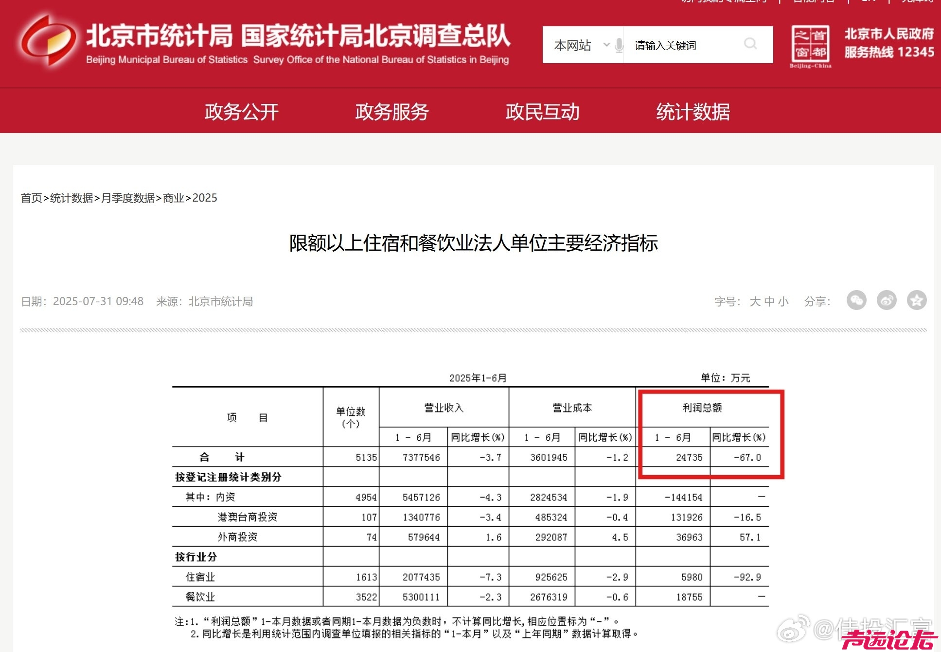Click the star favorites share icon
Image resolution: width=941 pixels, height=652 pixels.
(917, 301)
